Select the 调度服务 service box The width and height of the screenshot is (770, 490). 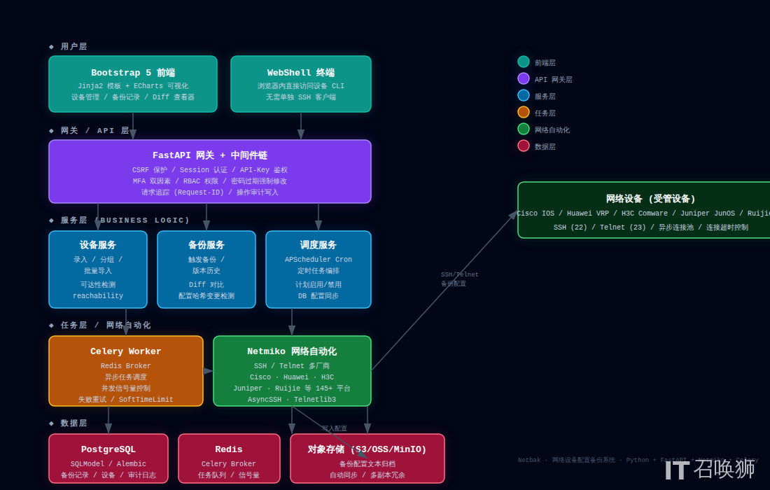pyautogui.click(x=318, y=269)
